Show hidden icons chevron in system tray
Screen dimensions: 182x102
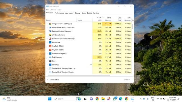(x=141, y=99)
